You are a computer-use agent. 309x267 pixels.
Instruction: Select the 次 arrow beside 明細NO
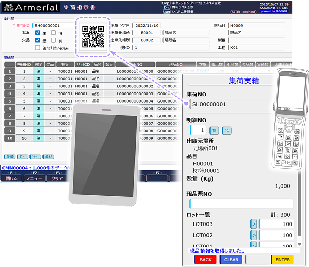(227, 130)
